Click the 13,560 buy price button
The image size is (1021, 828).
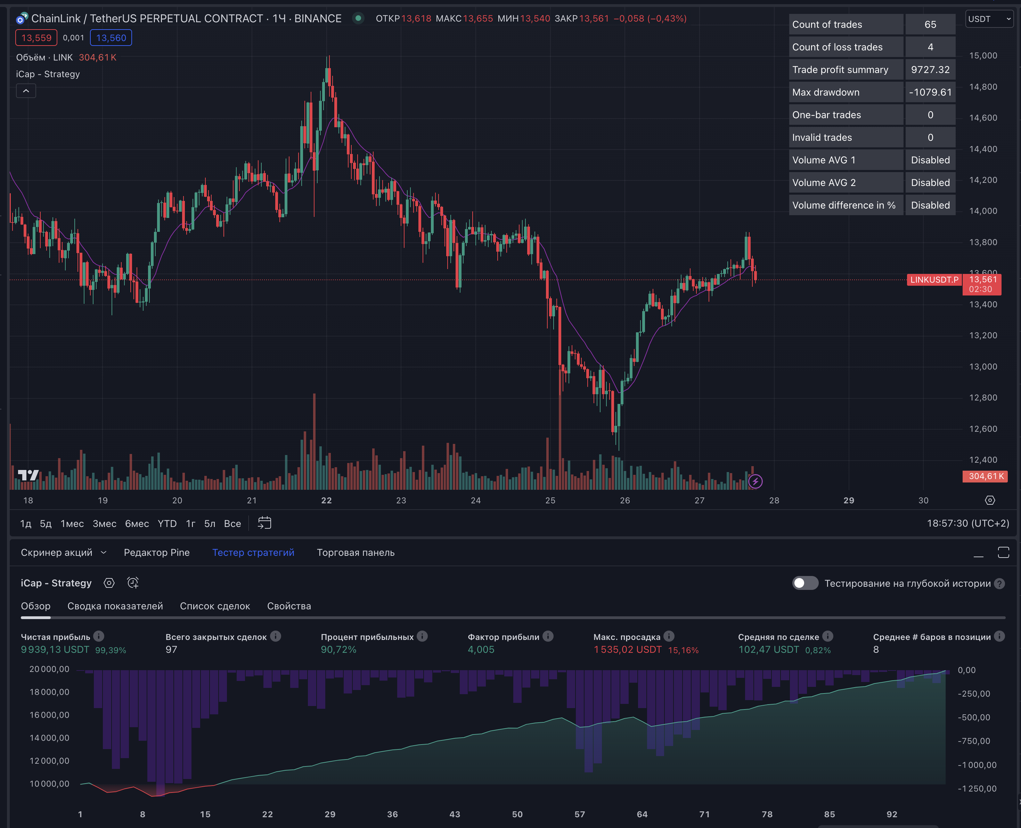111,38
